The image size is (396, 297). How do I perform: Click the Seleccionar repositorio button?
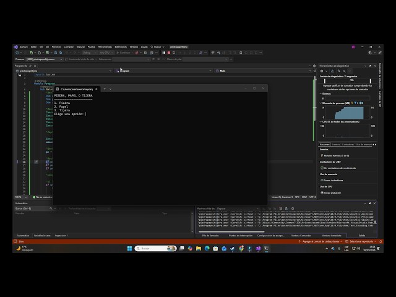361,241
